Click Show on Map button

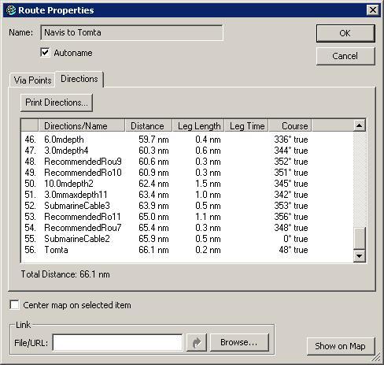pyautogui.click(x=341, y=346)
